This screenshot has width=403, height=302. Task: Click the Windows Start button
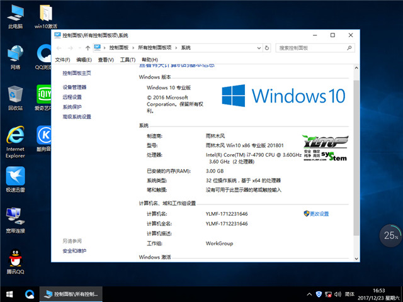9,294
